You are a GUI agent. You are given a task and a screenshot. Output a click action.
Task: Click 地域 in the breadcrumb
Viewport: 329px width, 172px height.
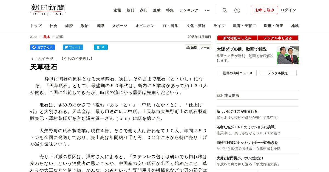click(x=33, y=37)
